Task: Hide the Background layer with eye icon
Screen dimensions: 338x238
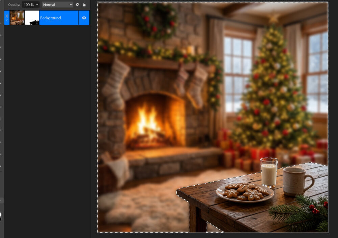Action: [x=84, y=18]
